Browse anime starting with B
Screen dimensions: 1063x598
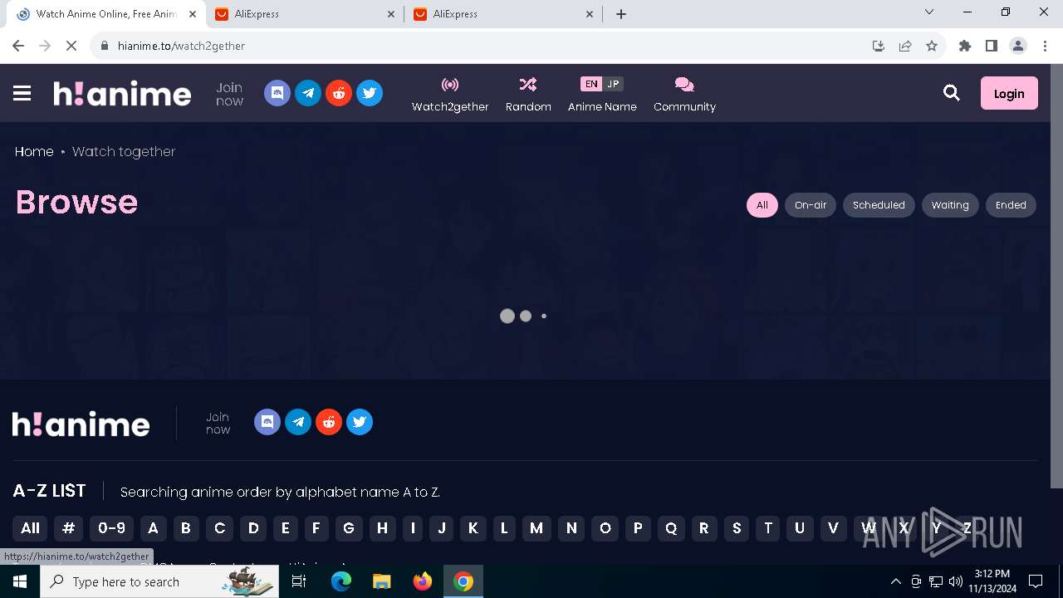pyautogui.click(x=186, y=528)
